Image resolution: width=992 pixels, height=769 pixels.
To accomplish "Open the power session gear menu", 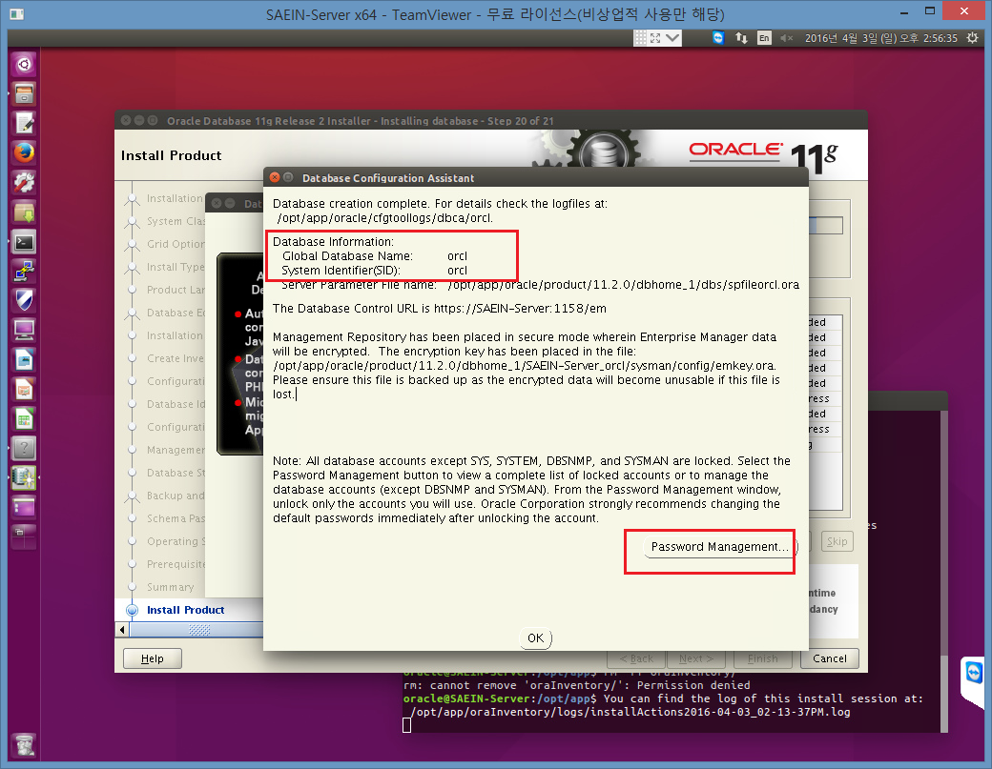I will coord(972,38).
